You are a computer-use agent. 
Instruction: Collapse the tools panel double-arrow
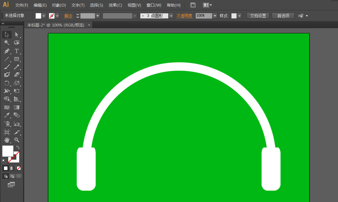point(3,23)
